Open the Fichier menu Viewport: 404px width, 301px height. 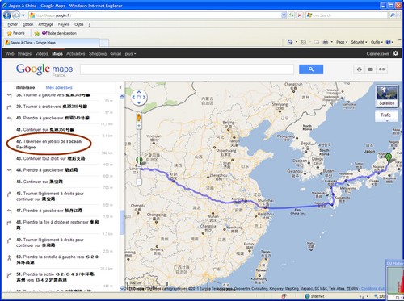pos(12,24)
